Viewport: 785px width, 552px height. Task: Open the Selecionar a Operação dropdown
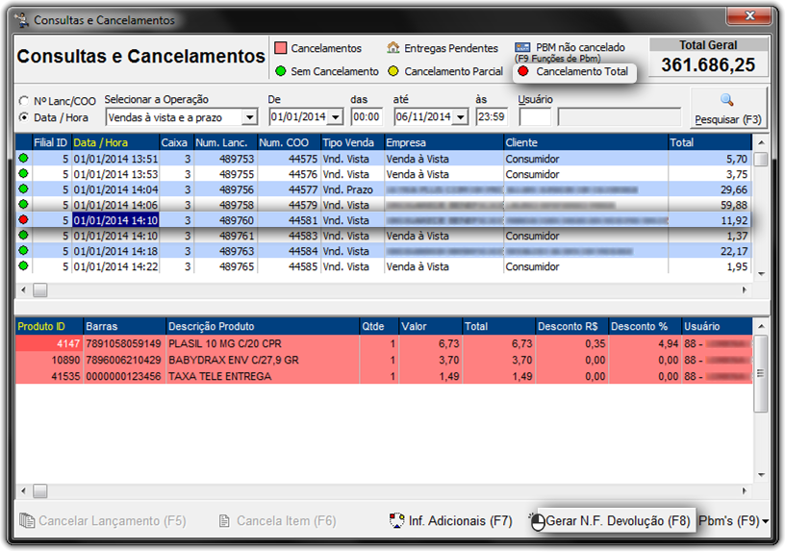[249, 117]
